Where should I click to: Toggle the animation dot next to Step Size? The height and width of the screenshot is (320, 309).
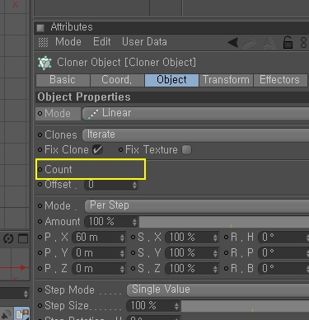[x=40, y=305]
